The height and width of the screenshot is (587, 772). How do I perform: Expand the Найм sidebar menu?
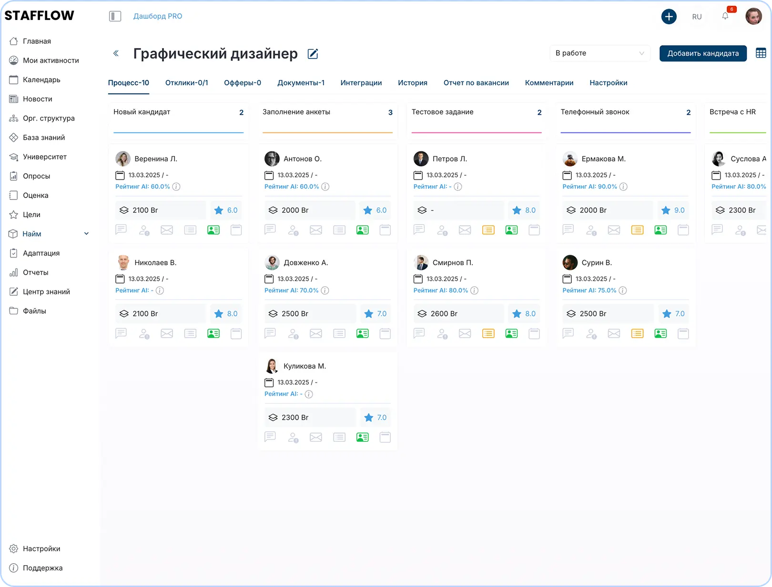(x=86, y=234)
